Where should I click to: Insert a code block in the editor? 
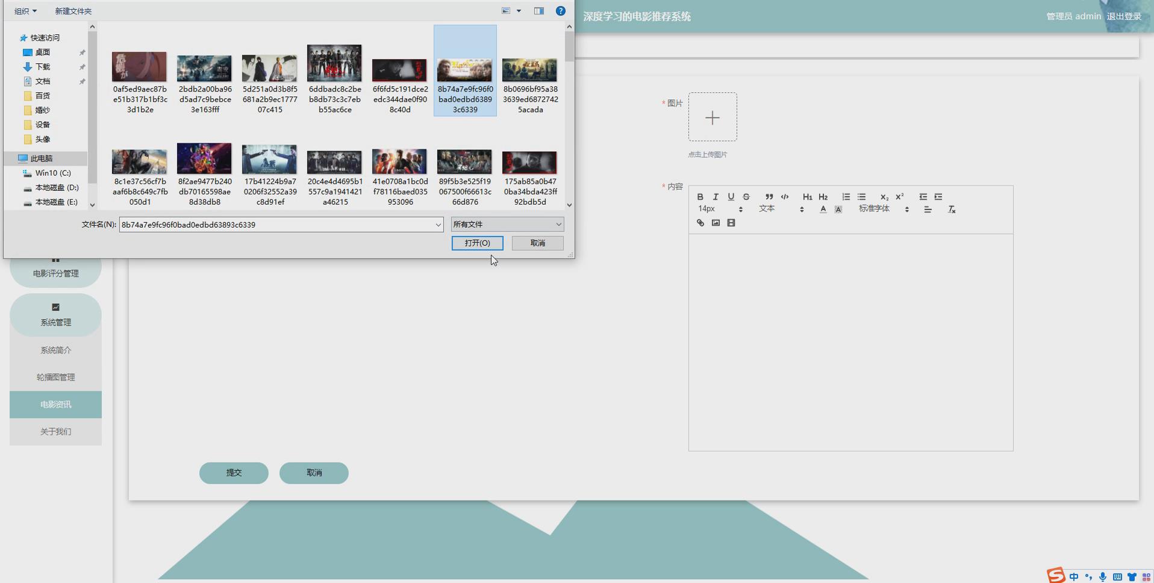785,197
